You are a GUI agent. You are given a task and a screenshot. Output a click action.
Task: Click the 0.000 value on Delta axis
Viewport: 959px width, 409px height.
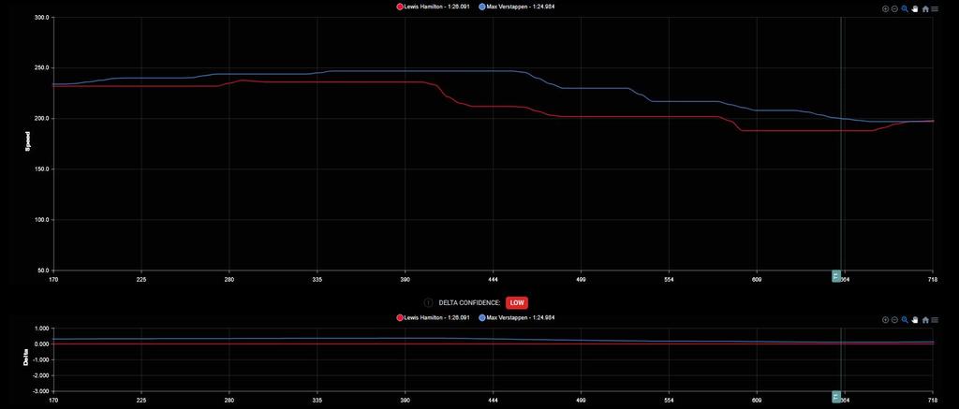coord(41,344)
